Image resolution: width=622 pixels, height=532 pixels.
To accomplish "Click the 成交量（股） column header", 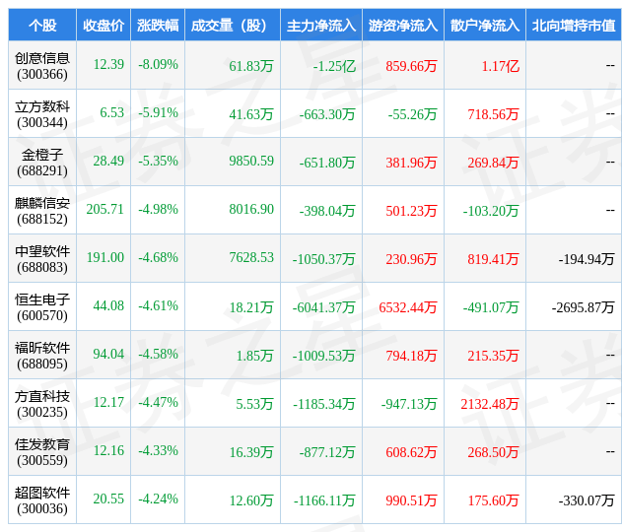I will click(x=233, y=26).
